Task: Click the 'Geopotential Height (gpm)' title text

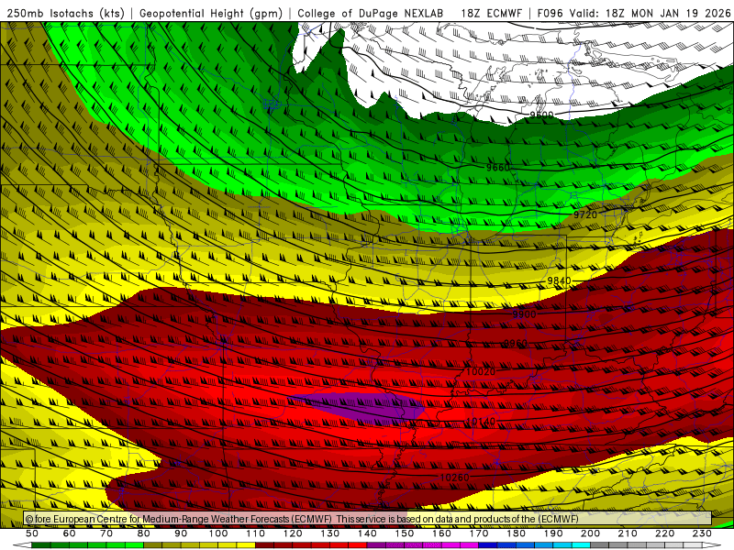Action: pos(211,13)
